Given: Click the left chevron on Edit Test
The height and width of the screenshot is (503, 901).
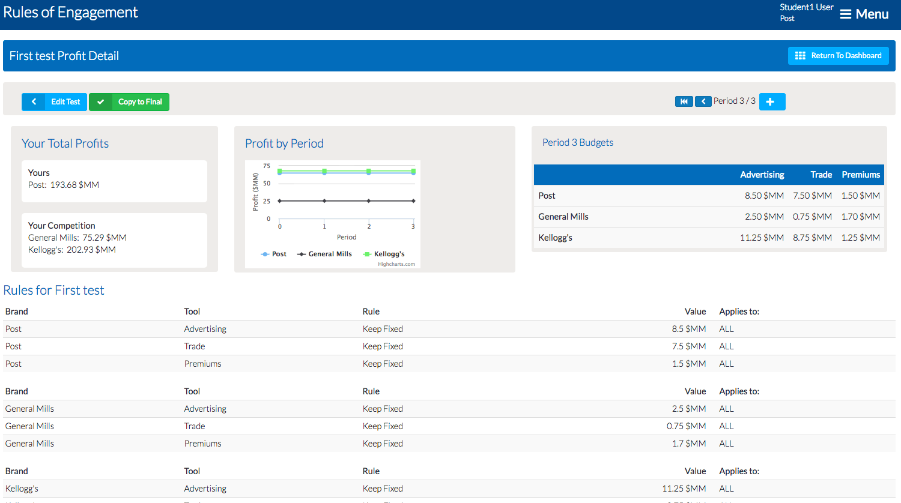Looking at the screenshot, I should point(34,102).
